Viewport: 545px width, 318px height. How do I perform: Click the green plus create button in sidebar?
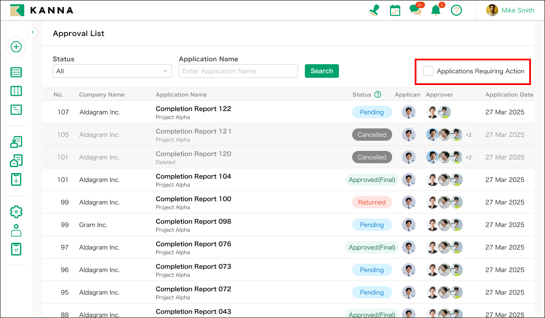(16, 47)
